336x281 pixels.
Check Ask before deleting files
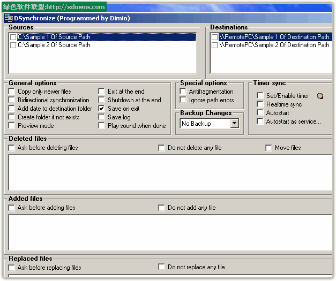pyautogui.click(x=12, y=148)
